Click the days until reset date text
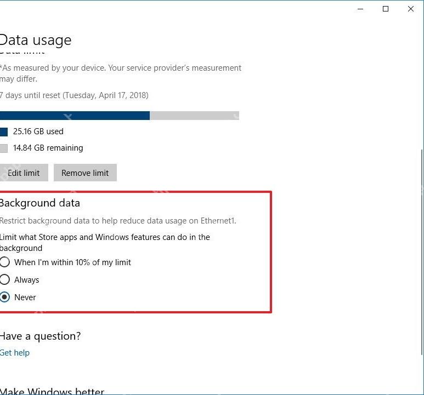The image size is (424, 395). tap(74, 95)
